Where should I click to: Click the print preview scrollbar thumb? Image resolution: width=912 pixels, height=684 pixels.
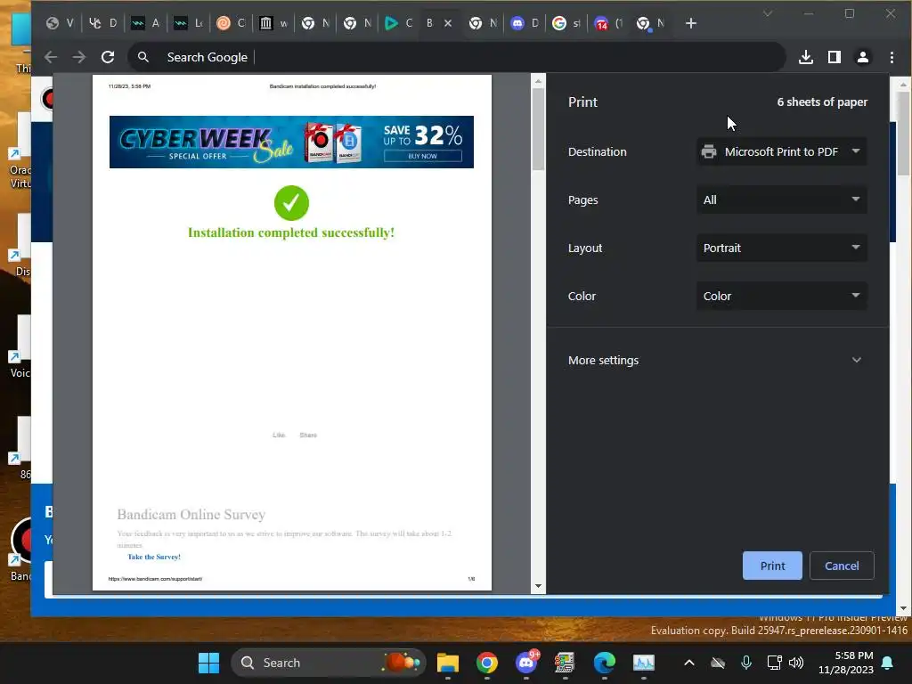[x=538, y=128]
